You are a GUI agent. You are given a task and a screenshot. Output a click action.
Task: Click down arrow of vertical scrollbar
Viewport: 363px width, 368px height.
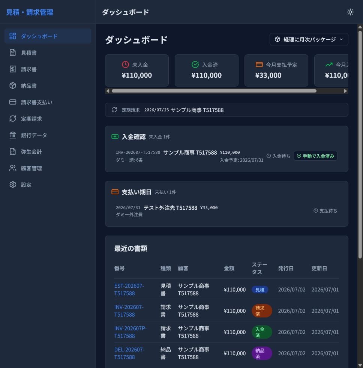pyautogui.click(x=360, y=365)
